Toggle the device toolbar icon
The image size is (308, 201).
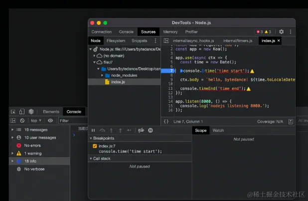pyautogui.click(x=22, y=112)
